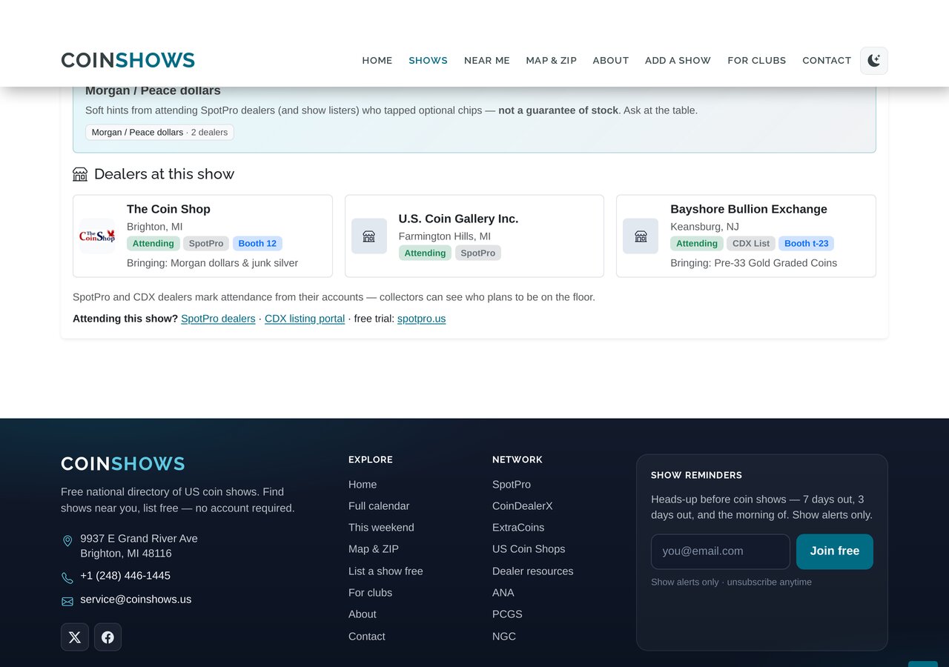Open the CoinDealerX network link
Image resolution: width=949 pixels, height=667 pixels.
click(523, 506)
